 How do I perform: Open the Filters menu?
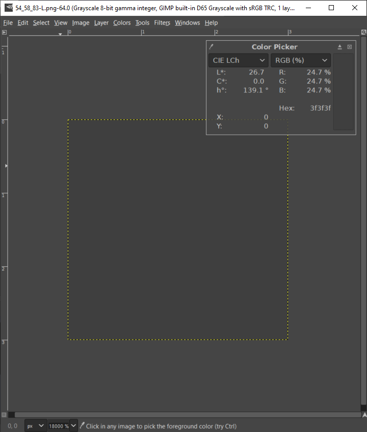pos(162,23)
